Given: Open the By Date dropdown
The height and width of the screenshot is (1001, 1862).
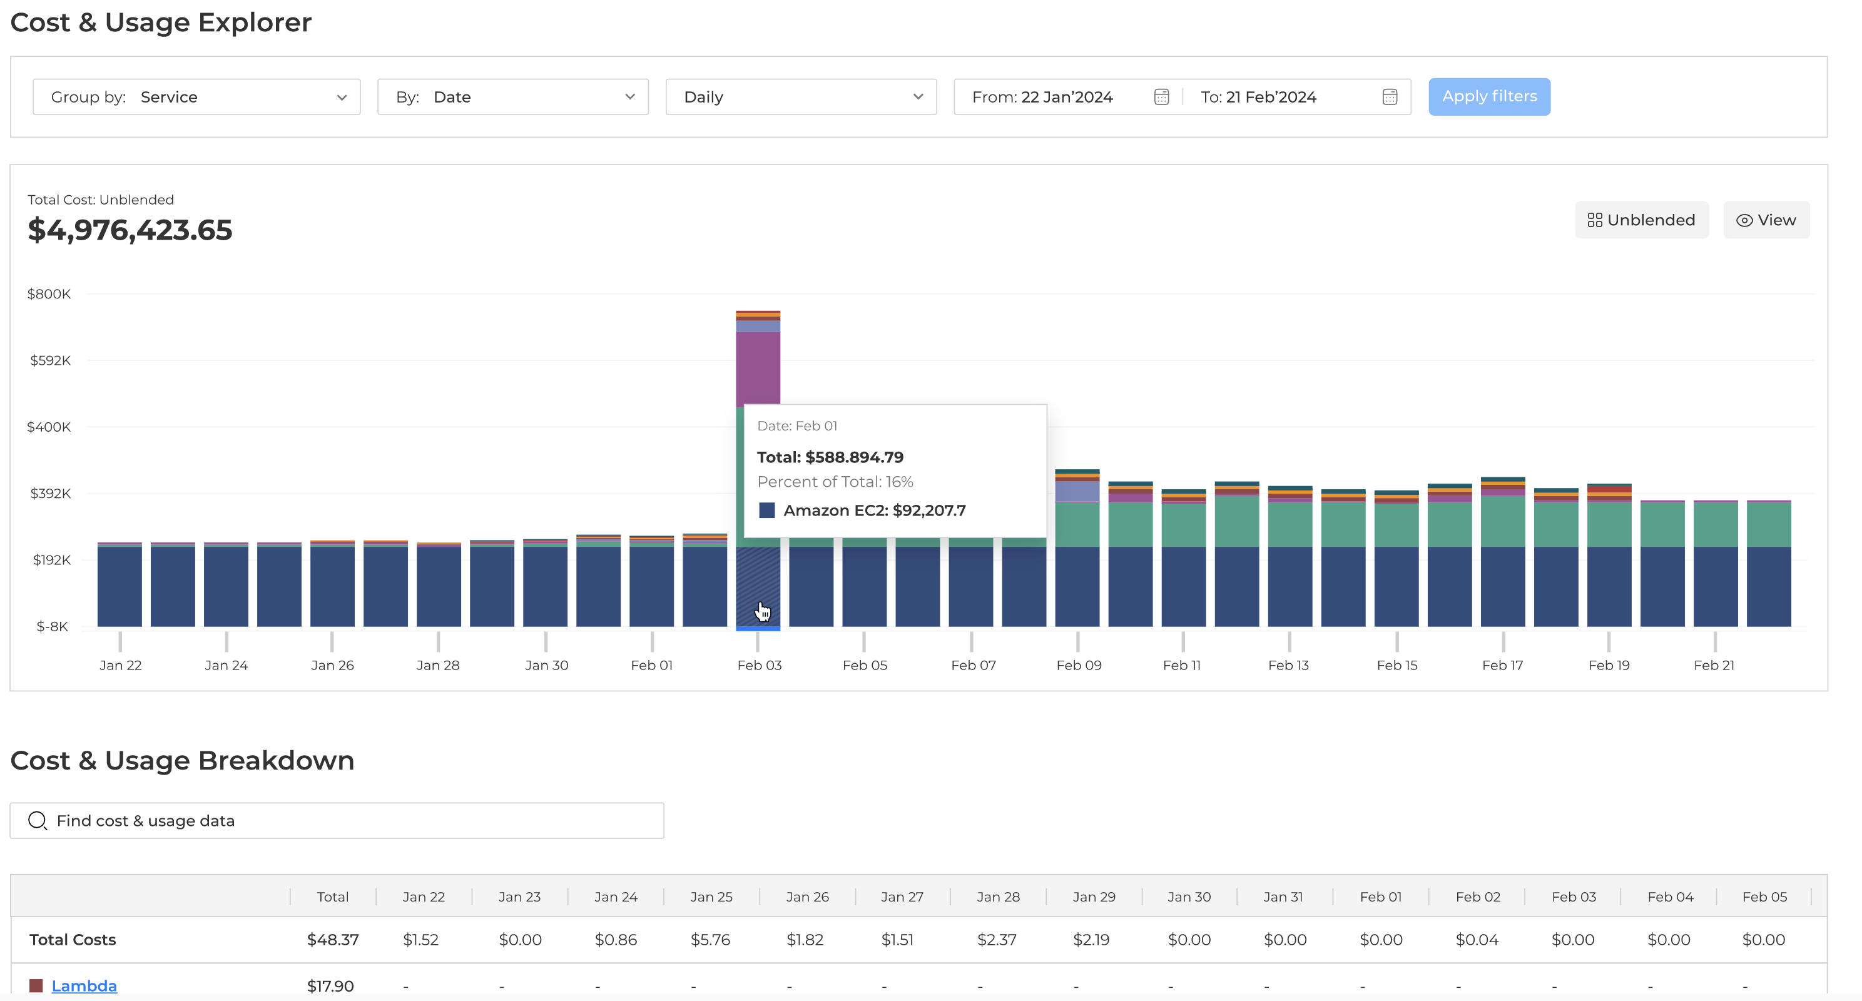Looking at the screenshot, I should (512, 97).
